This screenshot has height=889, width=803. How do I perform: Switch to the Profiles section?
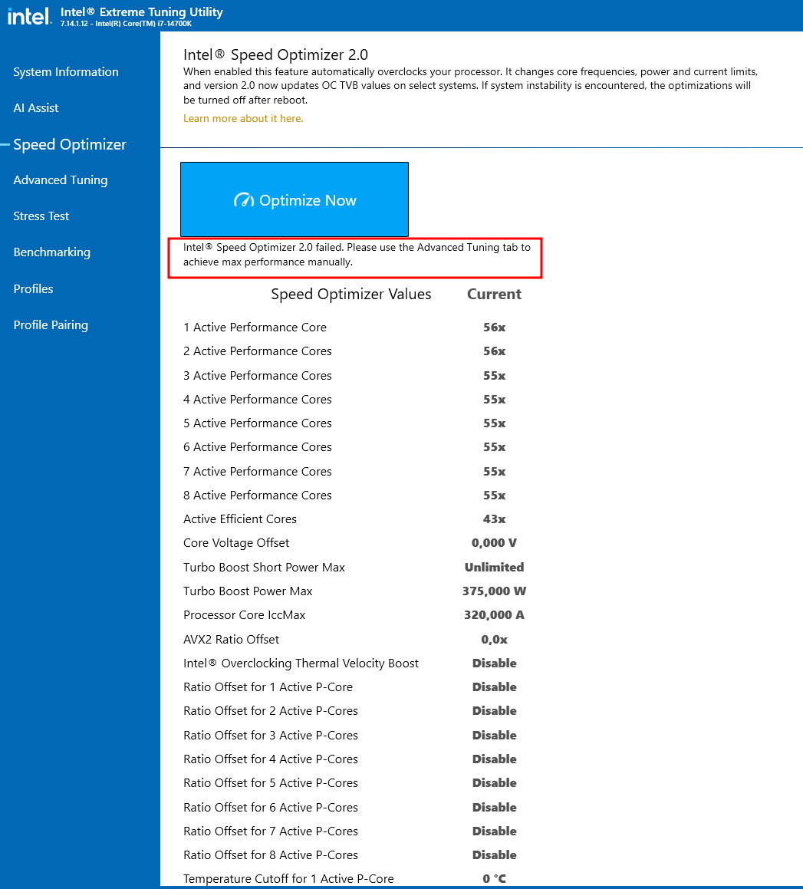pos(34,289)
